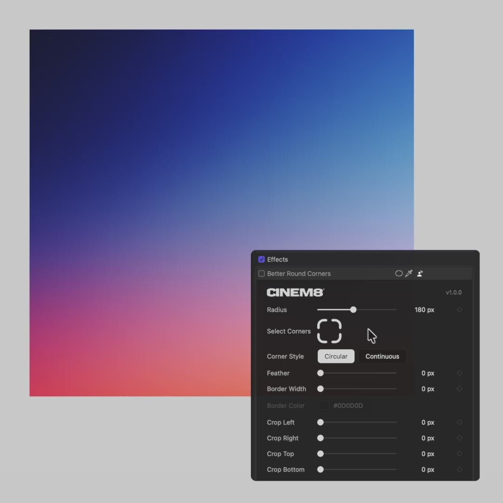503x503 pixels.
Task: Click the Radius parameter label
Action: pos(277,310)
